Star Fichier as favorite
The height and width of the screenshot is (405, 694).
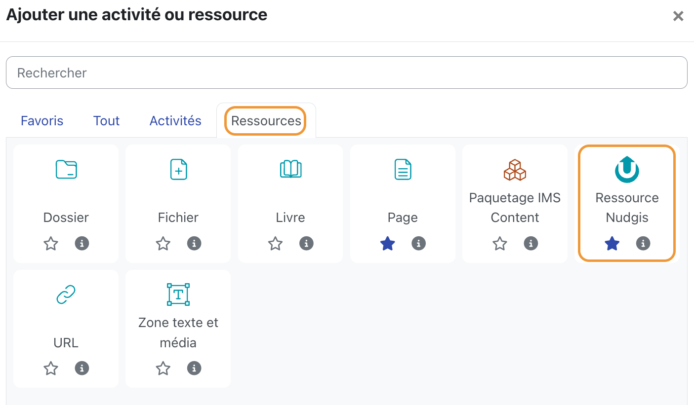click(x=163, y=243)
